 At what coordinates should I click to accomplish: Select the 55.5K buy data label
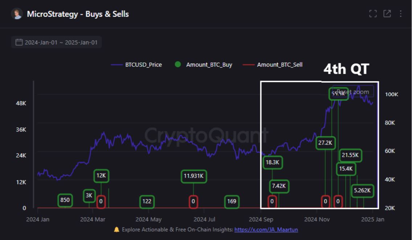click(x=338, y=94)
